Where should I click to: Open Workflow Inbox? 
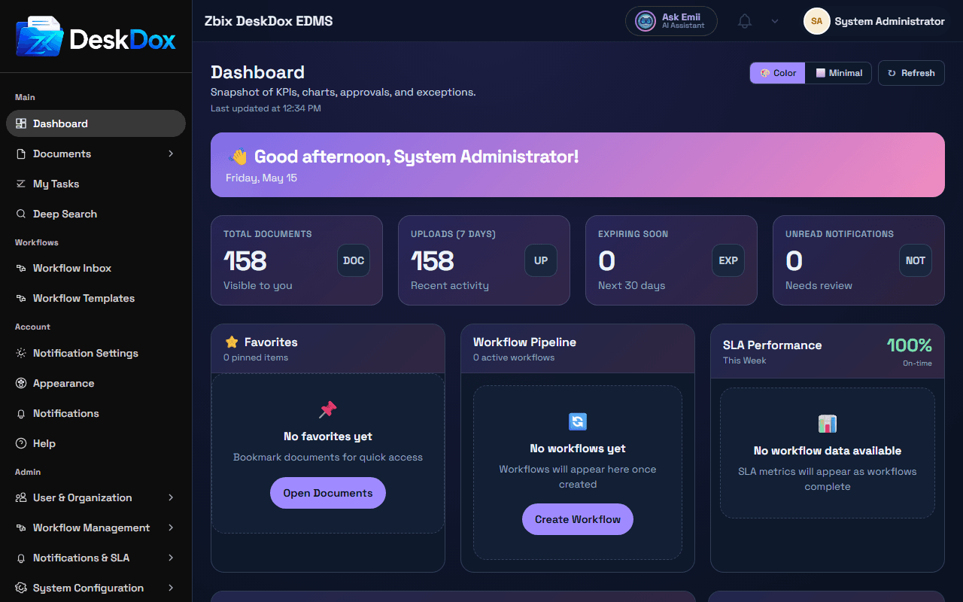click(96, 268)
